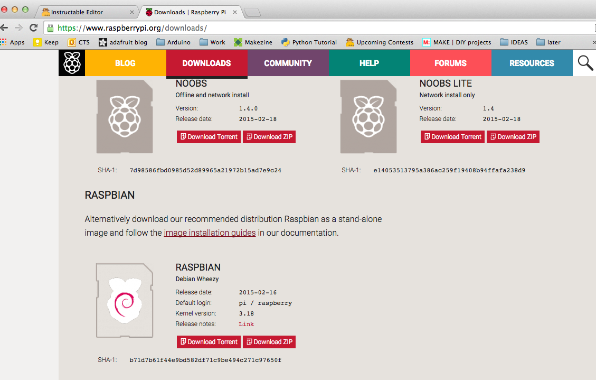Open the Arduino bookmarks folder
This screenshot has width=596, height=380.
pyautogui.click(x=173, y=42)
